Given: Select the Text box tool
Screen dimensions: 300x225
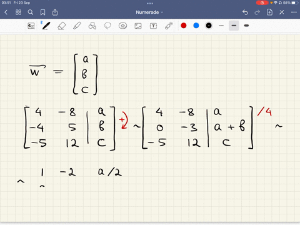Looking at the screenshot, I should coord(153,26).
